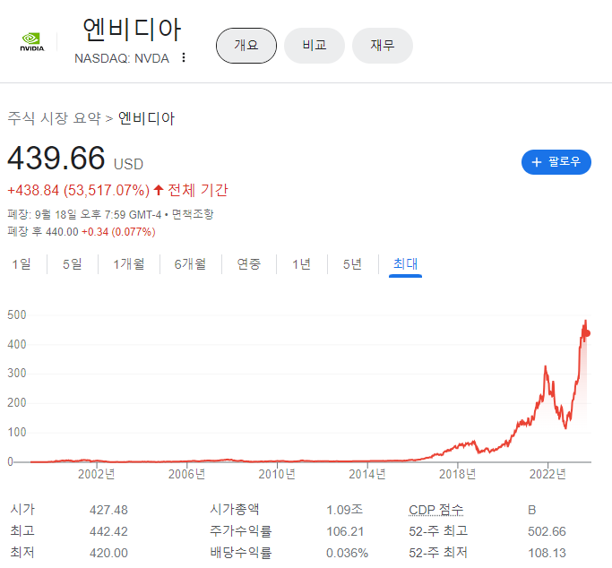
Task: Click the 2010년 axis label
Action: [277, 474]
